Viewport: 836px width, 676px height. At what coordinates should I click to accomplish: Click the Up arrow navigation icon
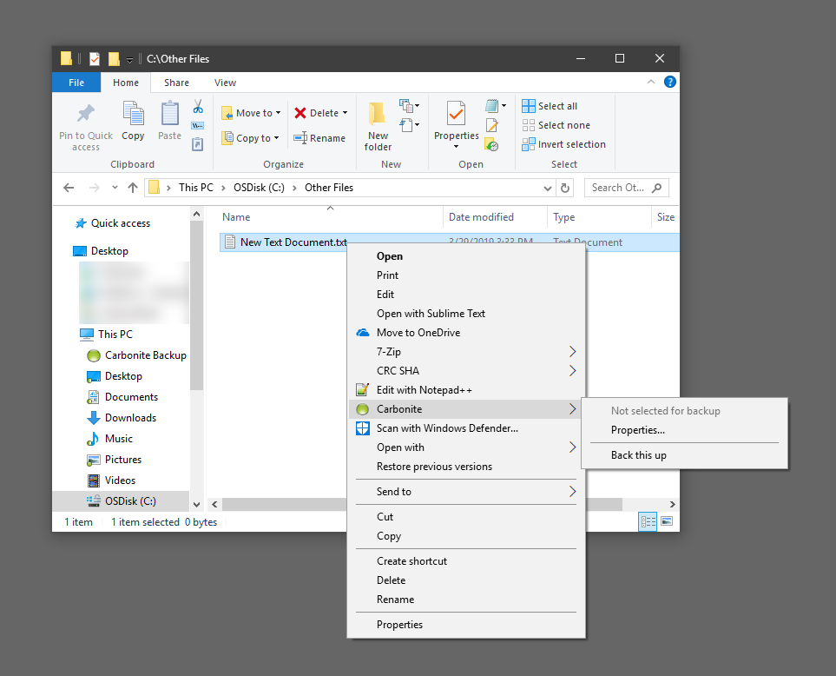tap(133, 188)
